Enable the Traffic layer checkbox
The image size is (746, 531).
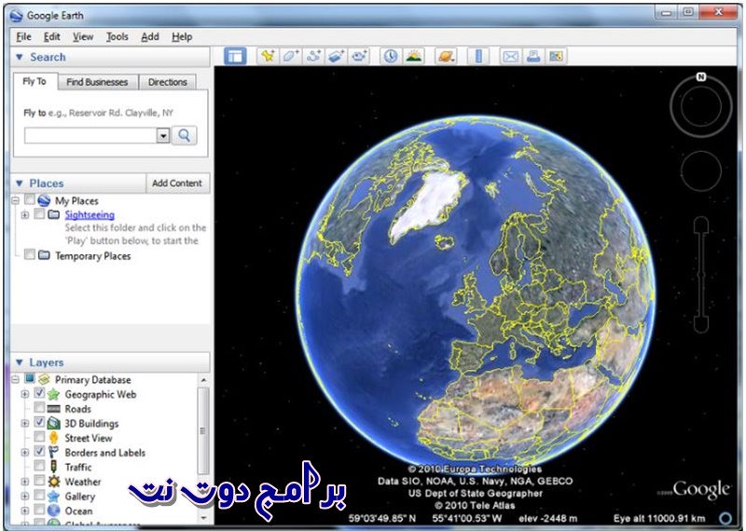tap(39, 466)
